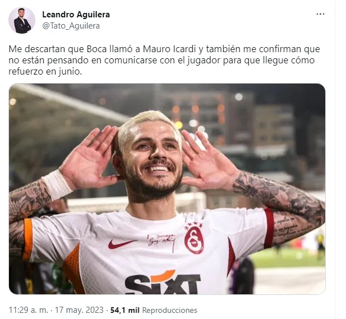Screen dimensions: 346x319
Task: Open the three-dot more options menu
Action: pyautogui.click(x=320, y=14)
